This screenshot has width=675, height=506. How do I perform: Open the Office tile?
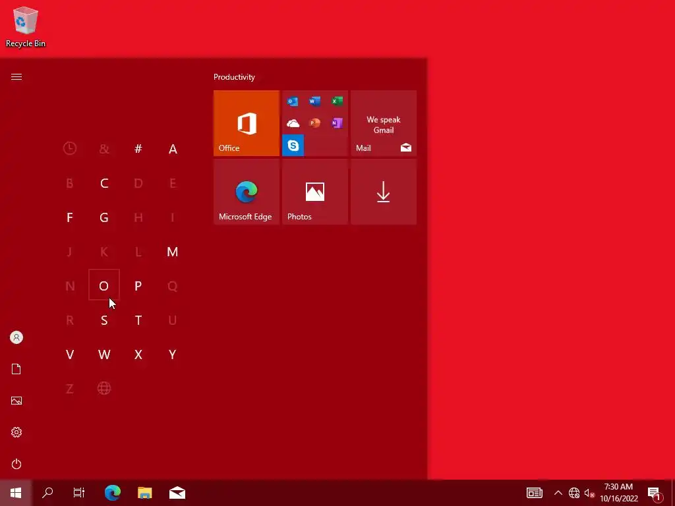point(247,123)
